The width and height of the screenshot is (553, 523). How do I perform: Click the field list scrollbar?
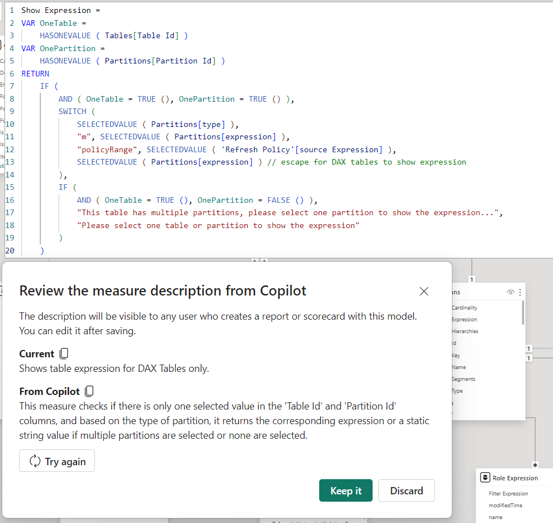click(x=523, y=312)
